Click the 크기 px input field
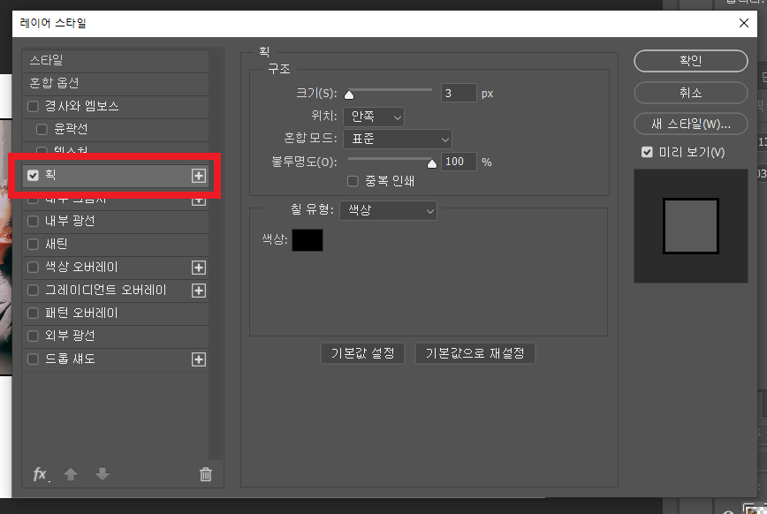This screenshot has height=514, width=767. coord(459,93)
